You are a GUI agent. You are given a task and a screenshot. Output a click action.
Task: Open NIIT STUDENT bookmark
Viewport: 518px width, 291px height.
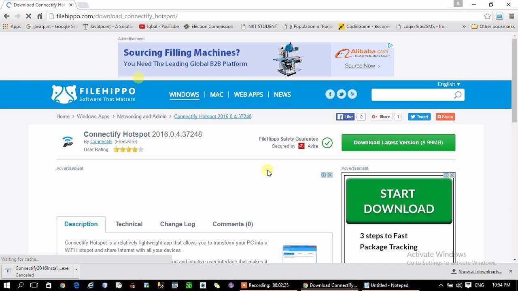tap(259, 26)
